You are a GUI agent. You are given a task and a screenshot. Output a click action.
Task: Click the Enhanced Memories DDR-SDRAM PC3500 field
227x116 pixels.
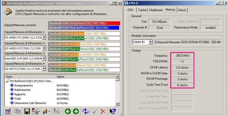point(188,42)
